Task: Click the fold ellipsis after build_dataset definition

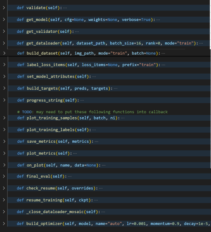Action: click(163, 53)
